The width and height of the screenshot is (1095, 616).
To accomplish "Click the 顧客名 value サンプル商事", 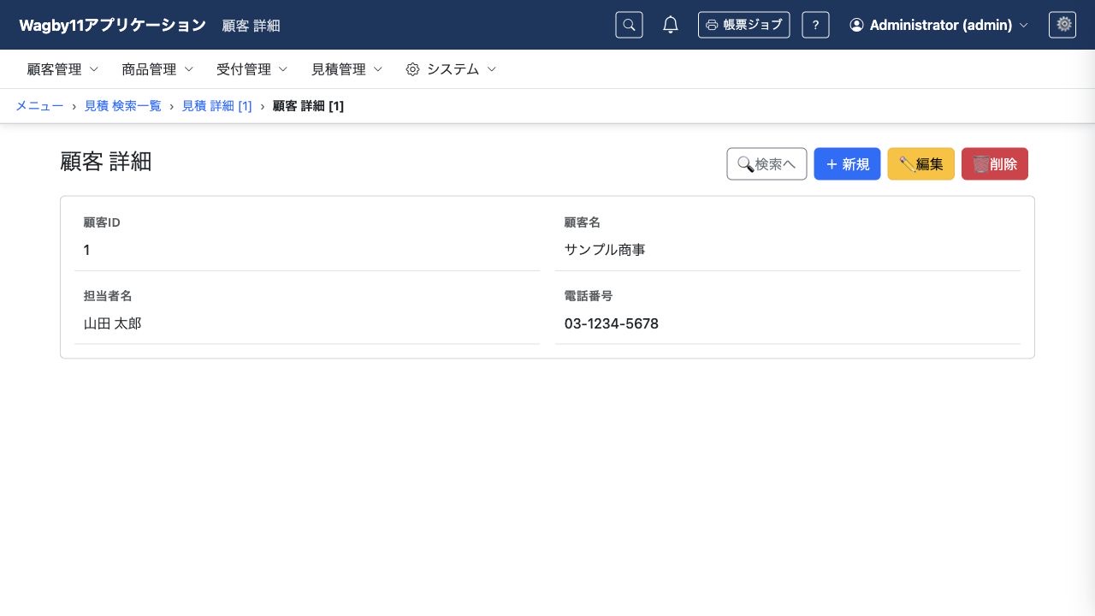I will coord(605,250).
